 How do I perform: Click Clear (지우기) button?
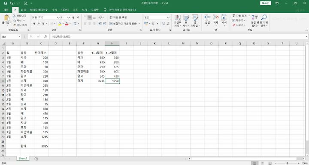pyautogui.click(x=239, y=25)
